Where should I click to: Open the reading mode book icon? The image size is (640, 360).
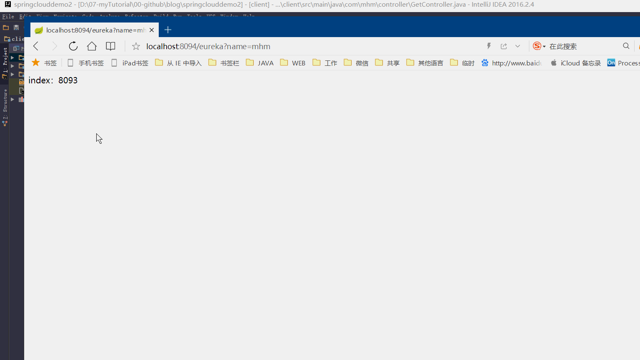[110, 46]
